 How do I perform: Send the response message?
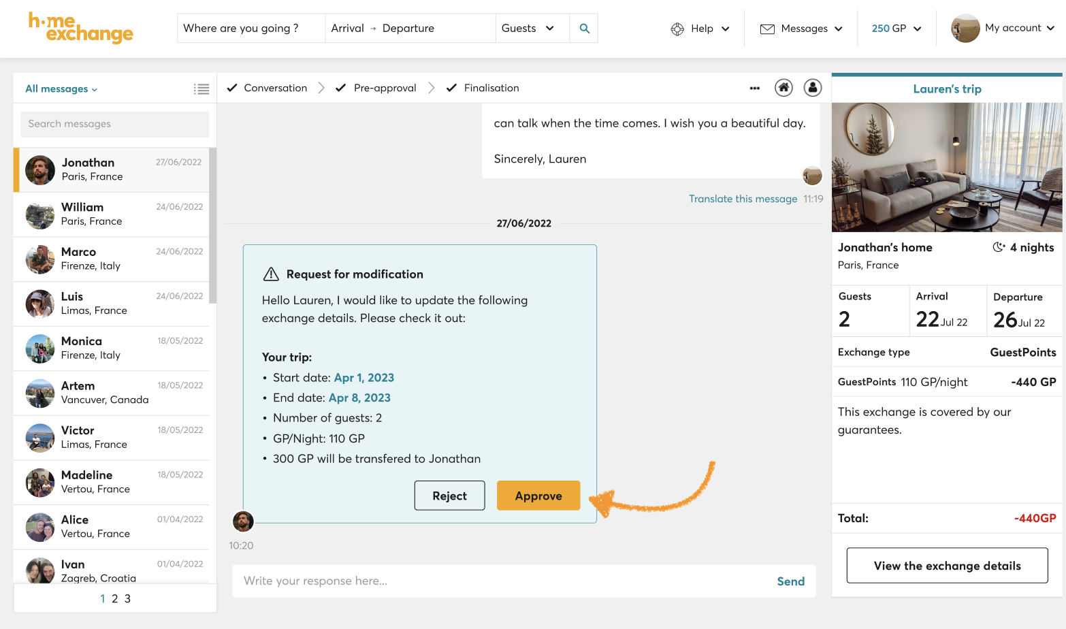pos(791,581)
